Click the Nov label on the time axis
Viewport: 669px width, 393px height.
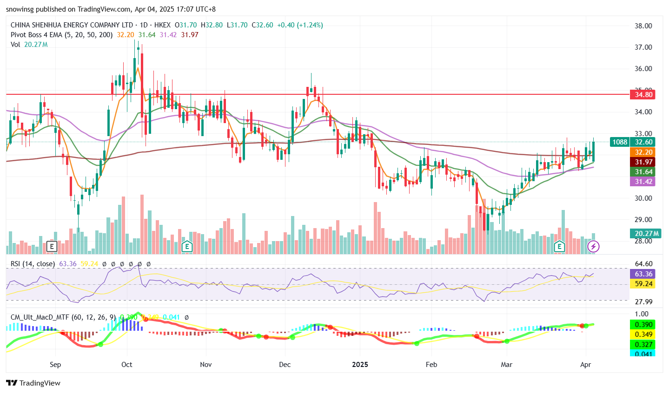tap(206, 365)
